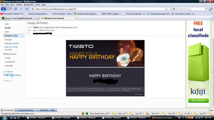Open the History menu

[x=19, y=5]
